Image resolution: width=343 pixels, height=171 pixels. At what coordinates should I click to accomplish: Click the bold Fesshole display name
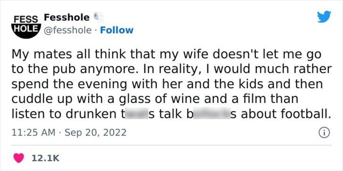click(67, 17)
